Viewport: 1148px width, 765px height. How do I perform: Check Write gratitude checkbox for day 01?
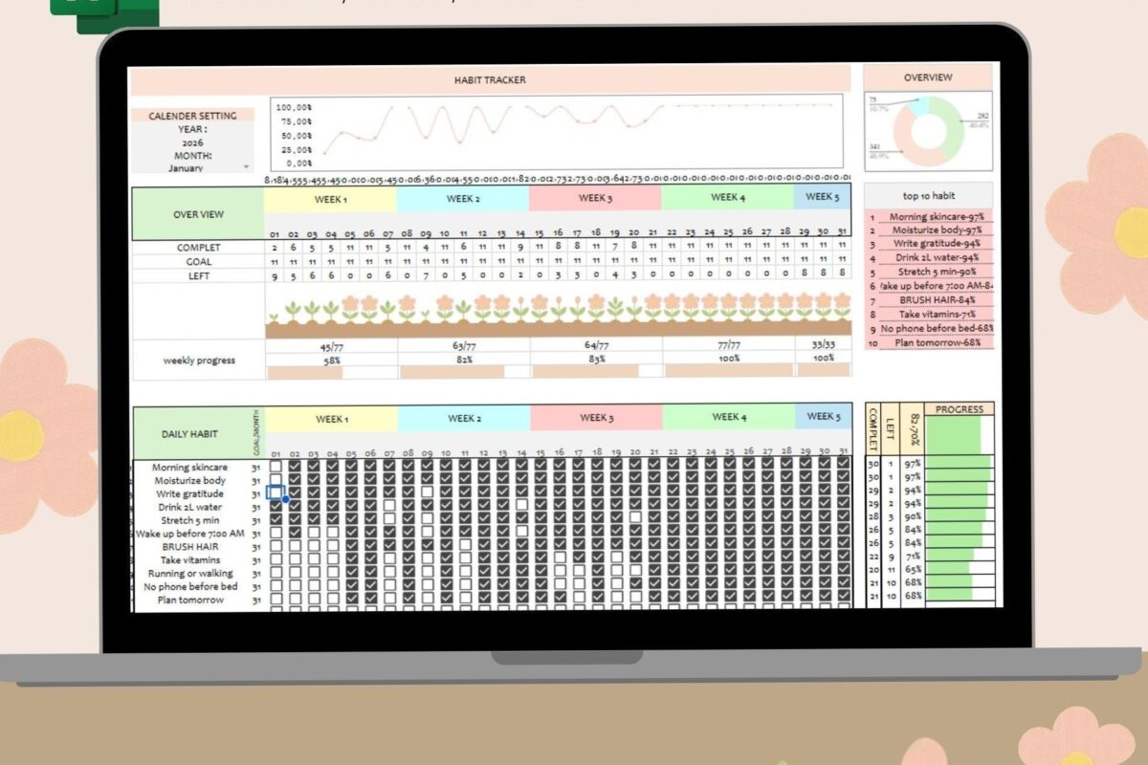point(276,493)
